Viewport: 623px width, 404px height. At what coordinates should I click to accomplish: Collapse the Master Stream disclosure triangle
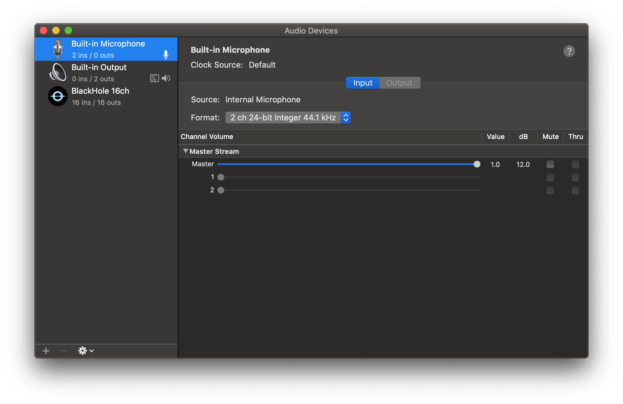[x=186, y=151]
